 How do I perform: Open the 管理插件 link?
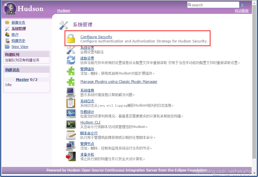tap(87, 69)
